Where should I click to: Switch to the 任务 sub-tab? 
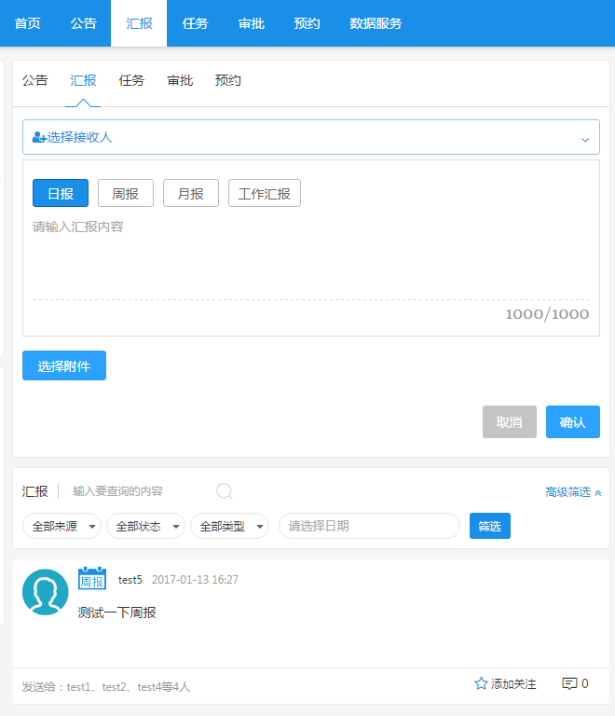pyautogui.click(x=131, y=81)
